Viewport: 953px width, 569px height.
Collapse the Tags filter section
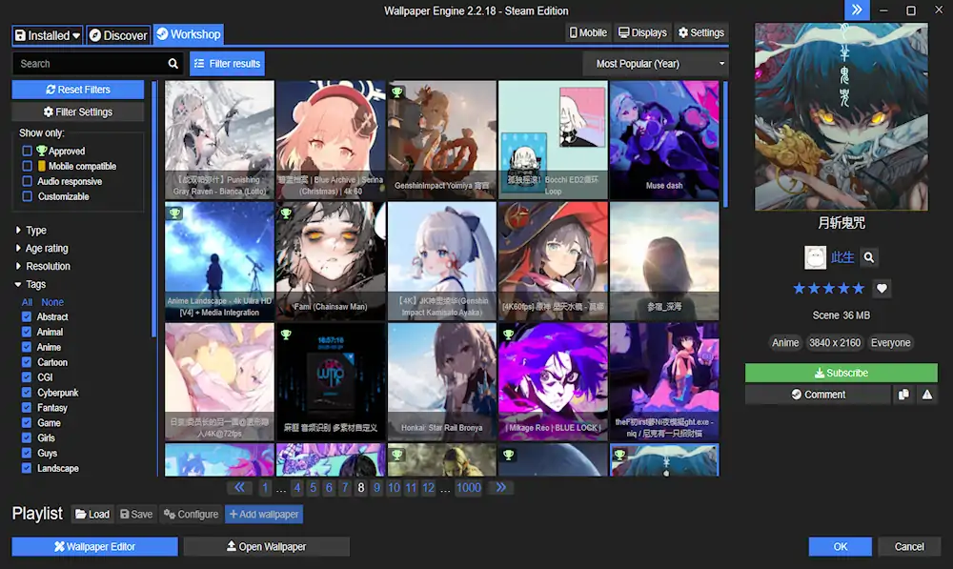(30, 284)
